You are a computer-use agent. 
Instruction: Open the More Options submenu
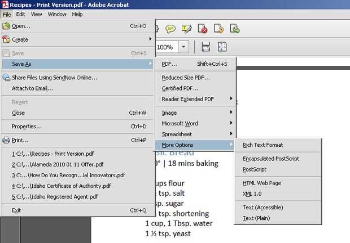point(195,145)
